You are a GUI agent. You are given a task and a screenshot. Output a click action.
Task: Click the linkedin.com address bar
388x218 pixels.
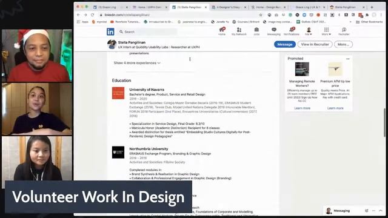pyautogui.click(x=179, y=15)
